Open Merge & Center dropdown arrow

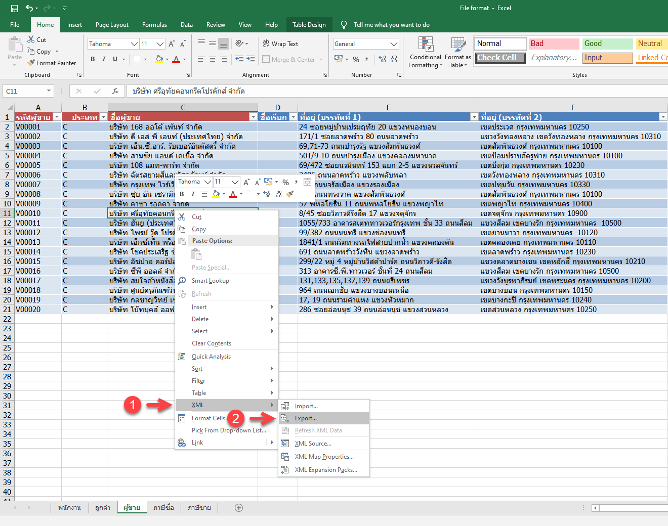pyautogui.click(x=321, y=60)
